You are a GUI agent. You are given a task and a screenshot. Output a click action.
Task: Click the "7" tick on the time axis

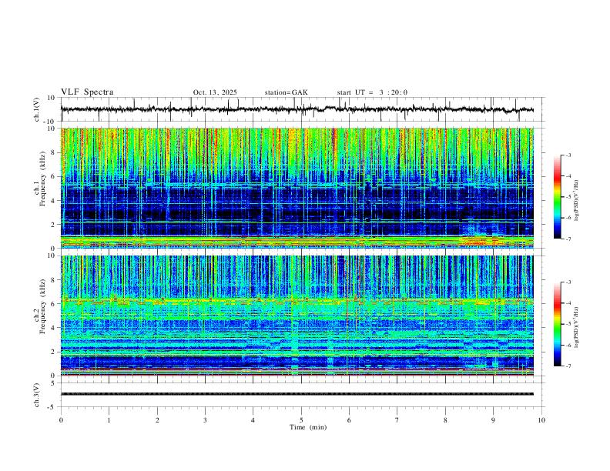[x=397, y=420]
